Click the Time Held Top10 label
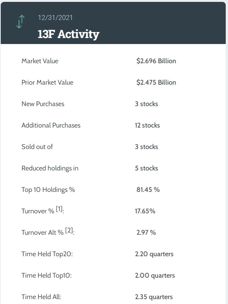Screen dimensions: 228x304 47,275
